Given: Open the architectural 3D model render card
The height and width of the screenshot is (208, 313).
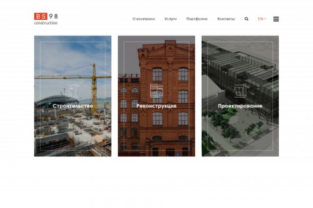Looking at the screenshot, I should tap(240, 96).
